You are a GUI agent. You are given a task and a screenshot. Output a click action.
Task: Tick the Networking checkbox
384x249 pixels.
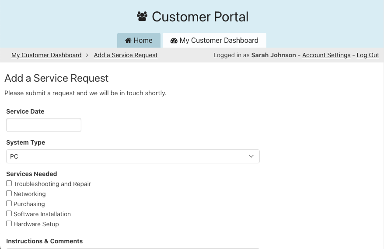click(x=9, y=194)
